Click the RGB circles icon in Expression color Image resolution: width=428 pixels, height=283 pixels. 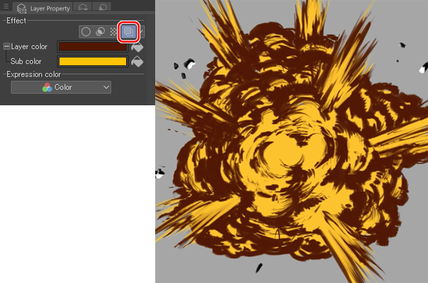pyautogui.click(x=47, y=87)
